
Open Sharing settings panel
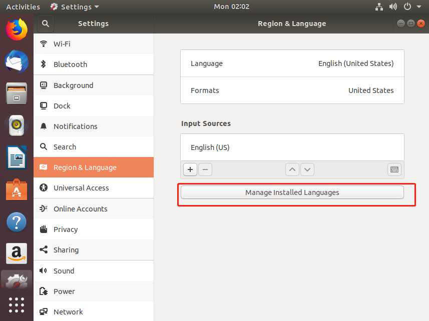tap(94, 249)
